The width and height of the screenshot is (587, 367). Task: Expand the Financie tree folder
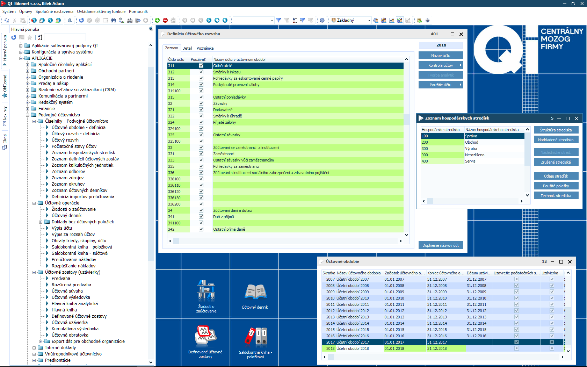coord(28,109)
